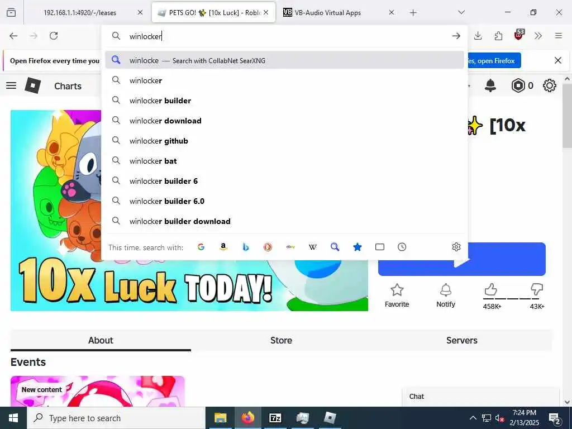
Task: Select the About tab
Action: coord(101,340)
